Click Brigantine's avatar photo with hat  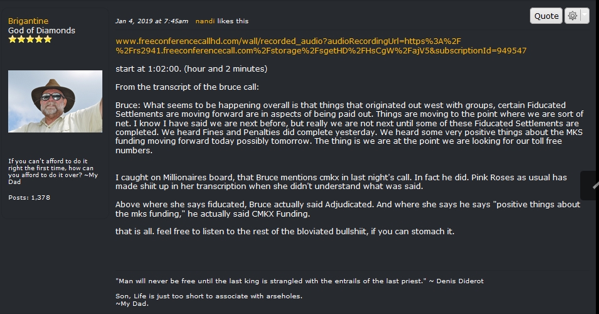pyautogui.click(x=55, y=101)
